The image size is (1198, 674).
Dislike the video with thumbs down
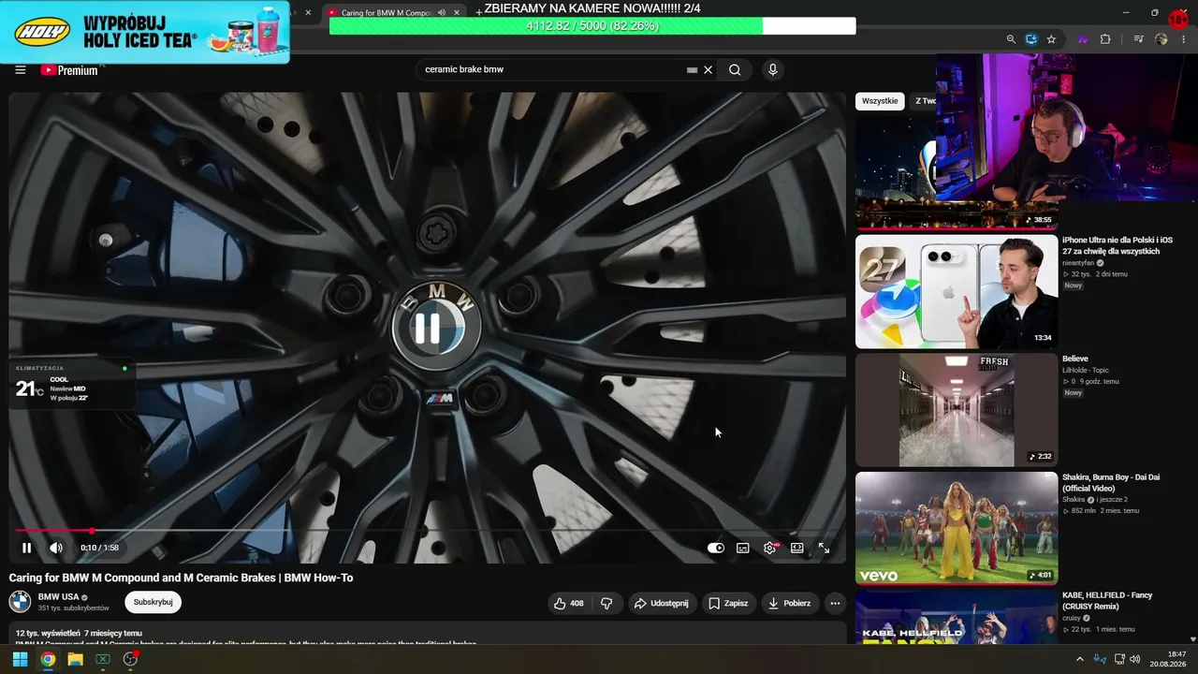(606, 603)
